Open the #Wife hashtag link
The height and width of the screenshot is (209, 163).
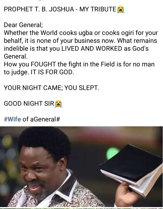pyautogui.click(x=12, y=119)
